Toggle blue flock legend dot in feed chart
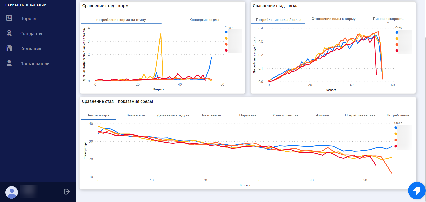The height and width of the screenshot is (202, 426). tap(226, 32)
